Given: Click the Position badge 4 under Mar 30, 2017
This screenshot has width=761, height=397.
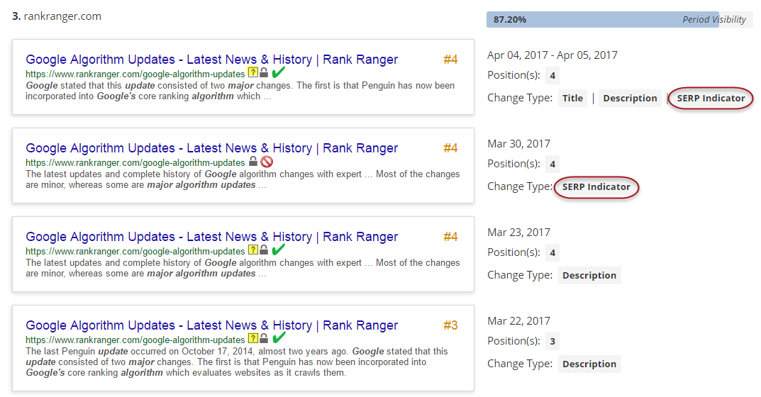Looking at the screenshot, I should tap(552, 164).
